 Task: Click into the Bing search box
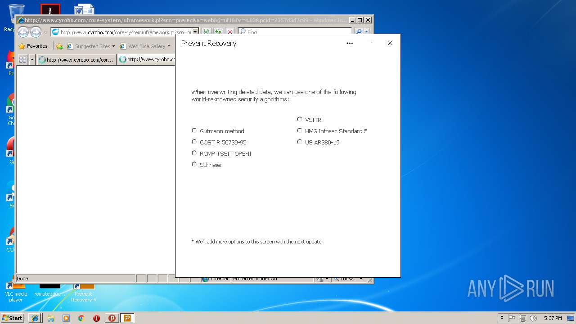295,32
